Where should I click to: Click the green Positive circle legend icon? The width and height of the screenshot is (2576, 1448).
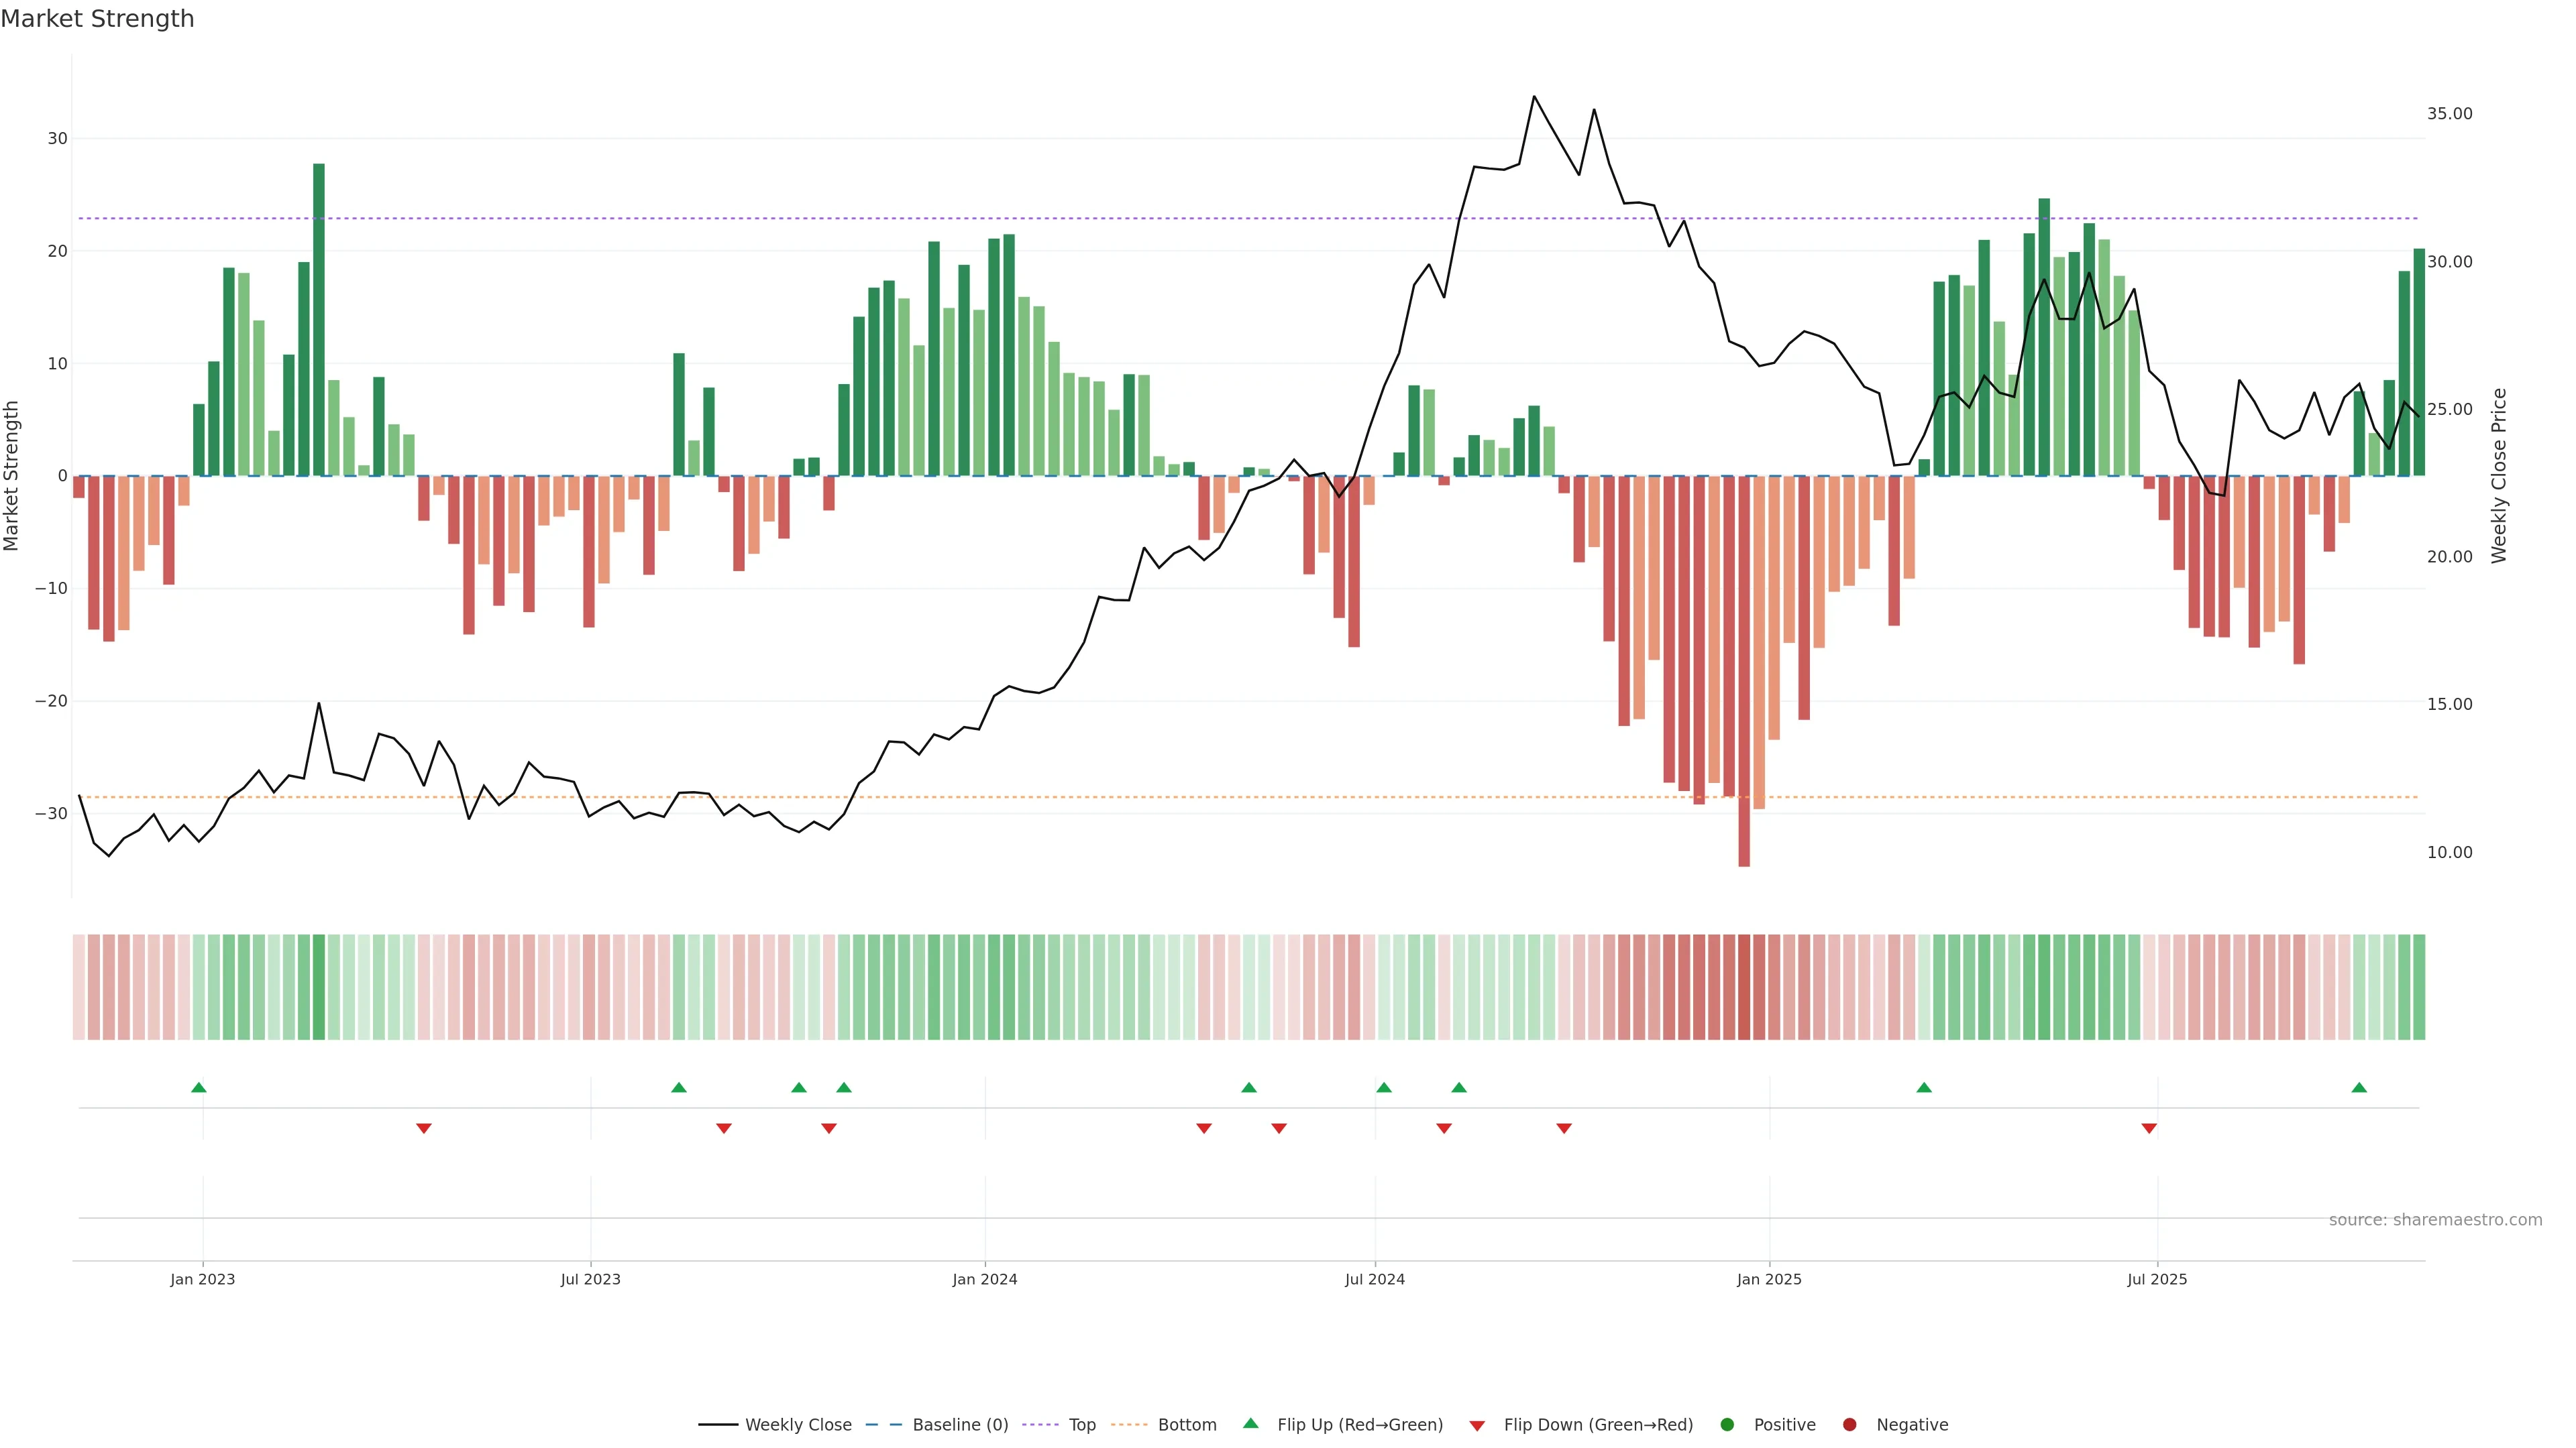(x=1727, y=1425)
